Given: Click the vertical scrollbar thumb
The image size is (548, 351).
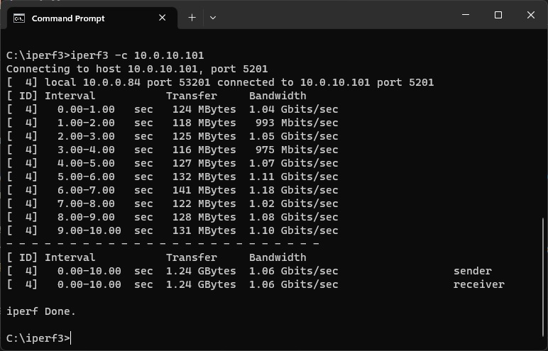Looking at the screenshot, I should (x=543, y=276).
